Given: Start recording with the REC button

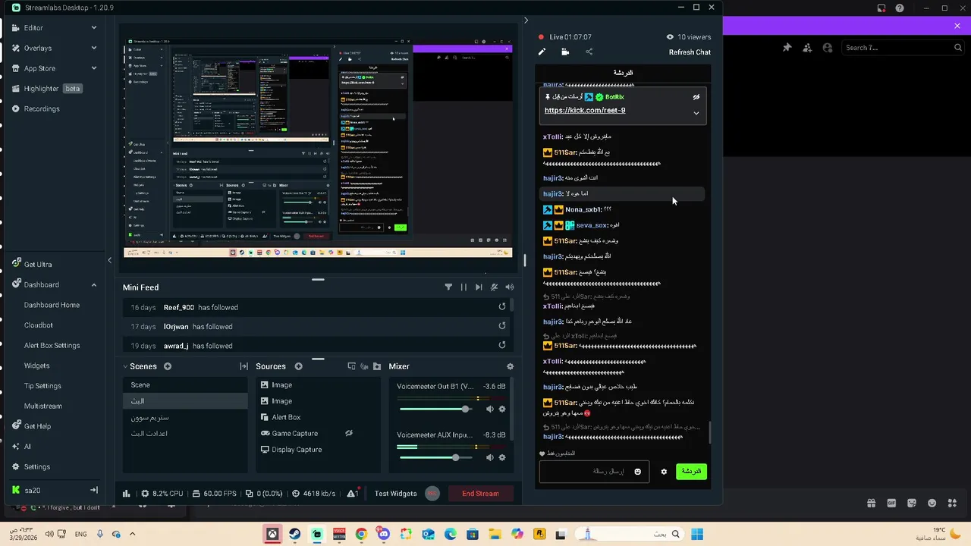Looking at the screenshot, I should tap(432, 494).
